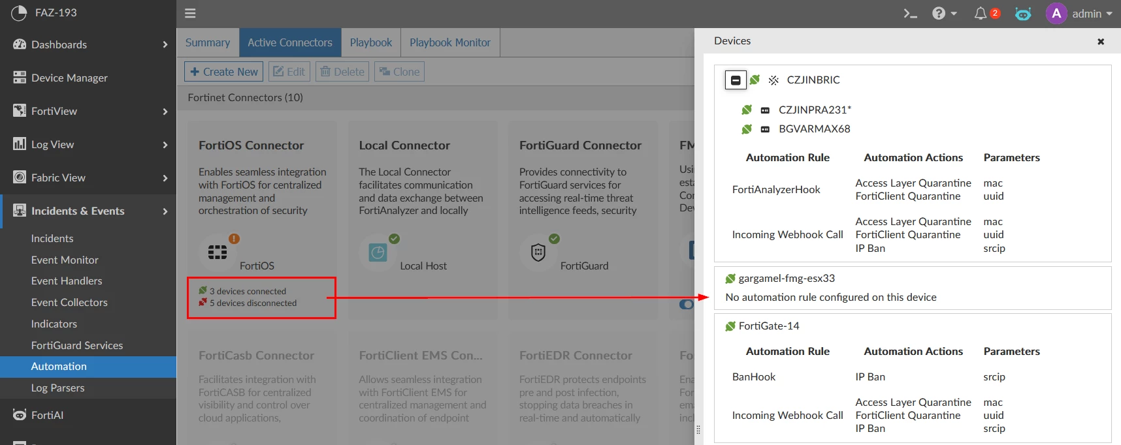
Task: Click the FortiAI sidebar icon
Action: pos(20,415)
